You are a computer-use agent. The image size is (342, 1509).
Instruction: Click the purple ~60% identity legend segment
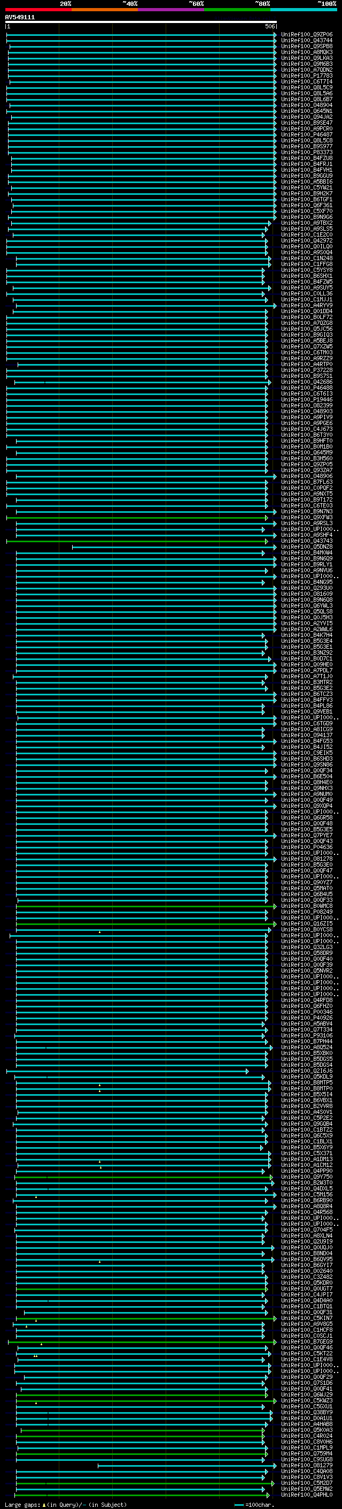pos(172,10)
